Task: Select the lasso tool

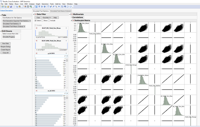Action: point(53,7)
